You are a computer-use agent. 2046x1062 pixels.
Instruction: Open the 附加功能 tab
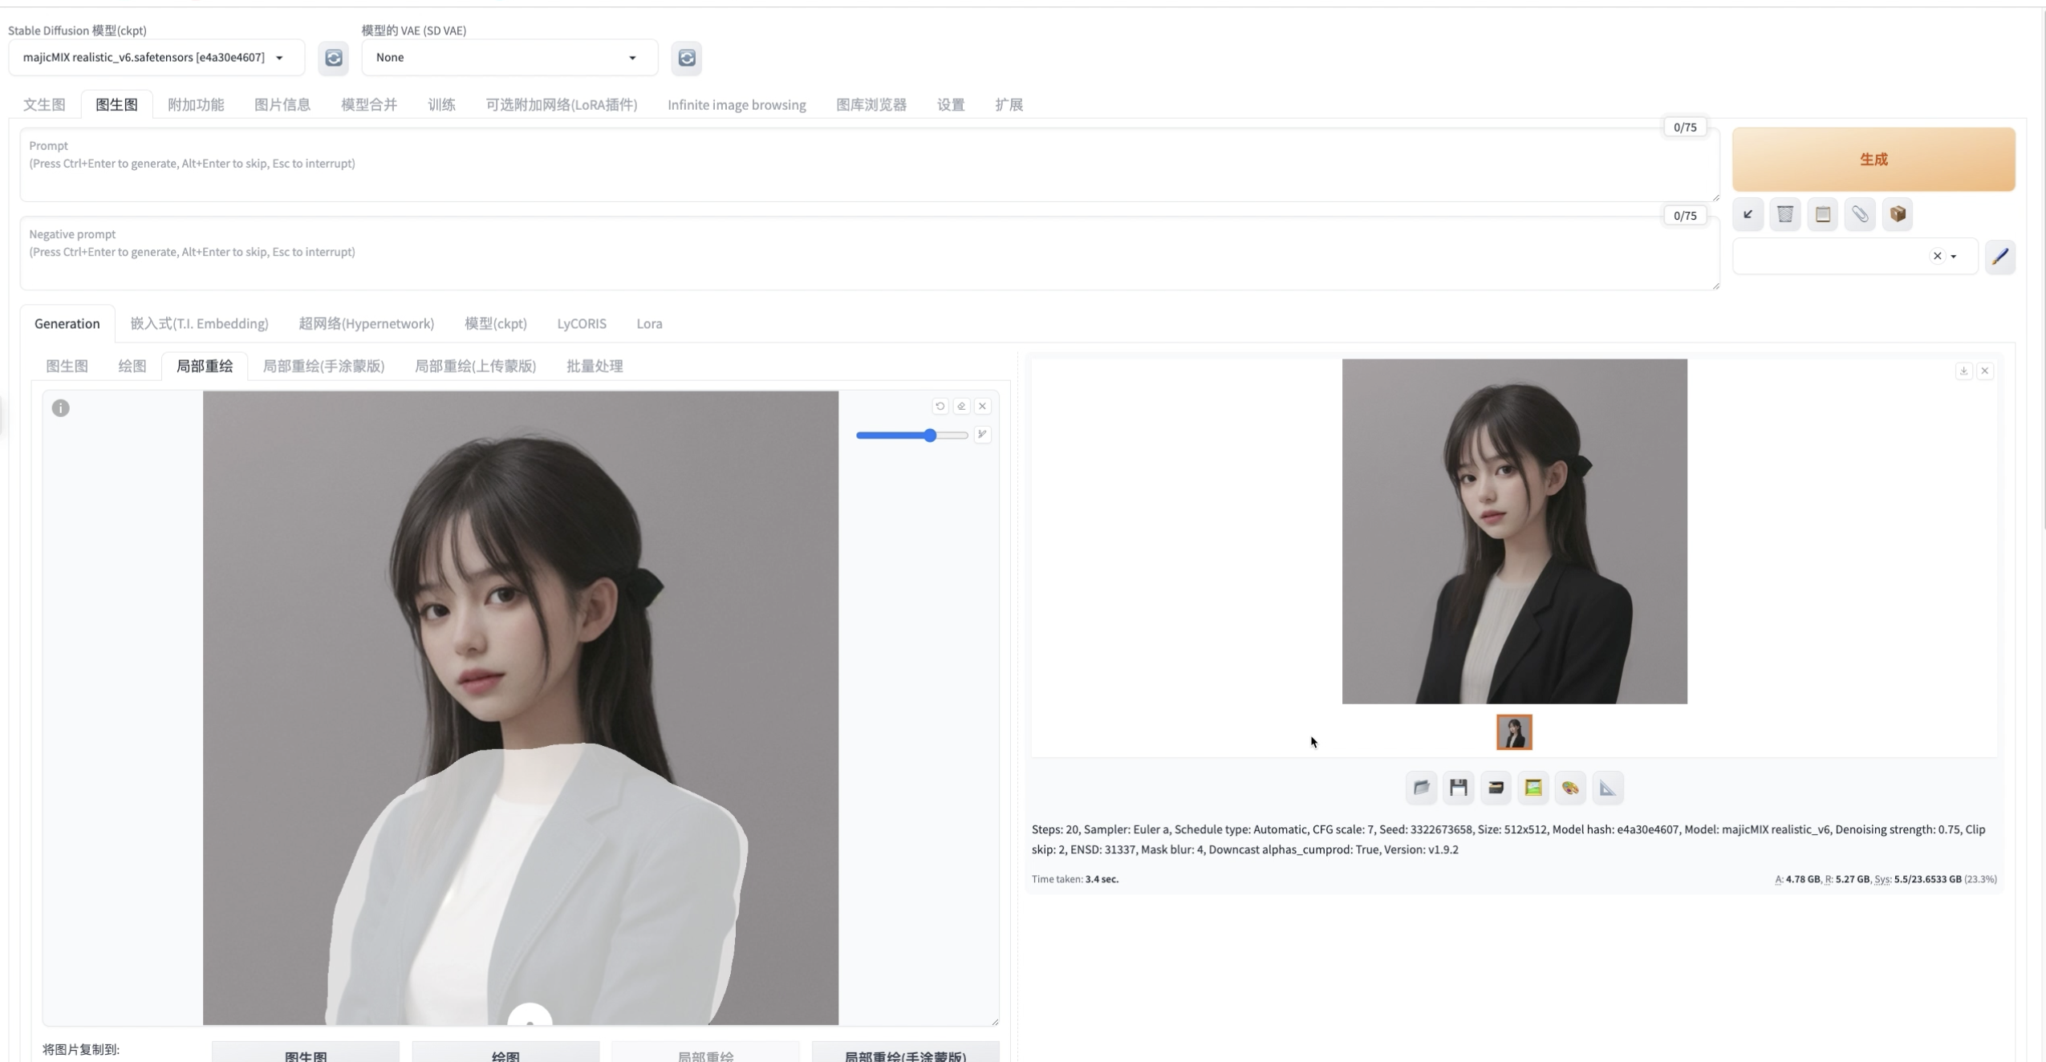click(x=196, y=104)
